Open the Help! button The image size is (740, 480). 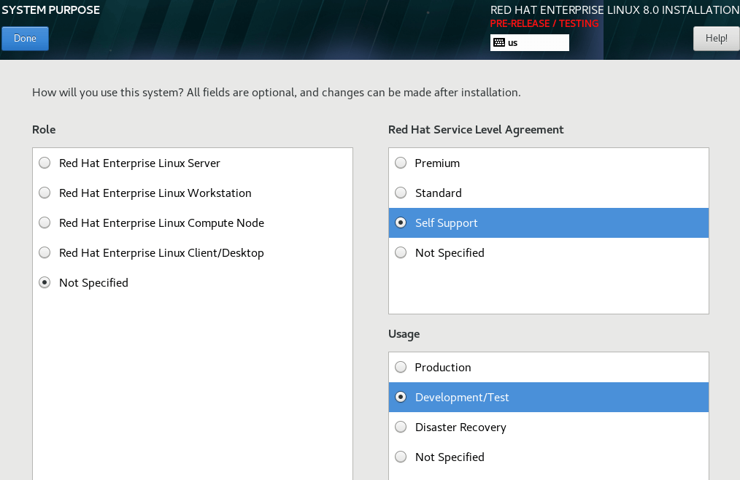click(715, 39)
